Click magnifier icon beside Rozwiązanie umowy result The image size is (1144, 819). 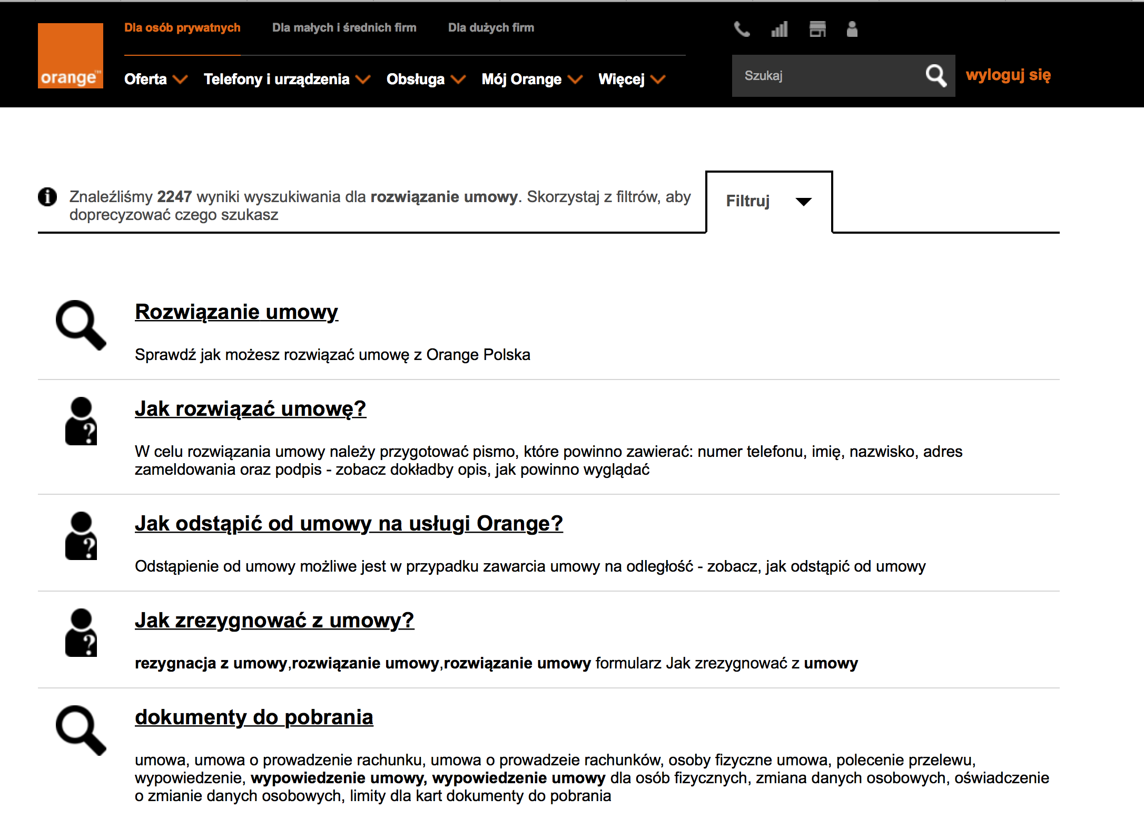point(81,325)
